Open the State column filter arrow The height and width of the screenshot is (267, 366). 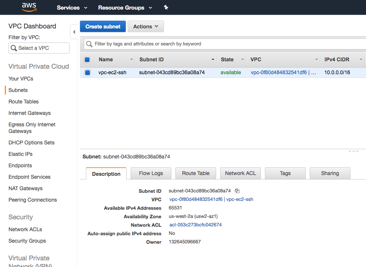tap(242, 60)
